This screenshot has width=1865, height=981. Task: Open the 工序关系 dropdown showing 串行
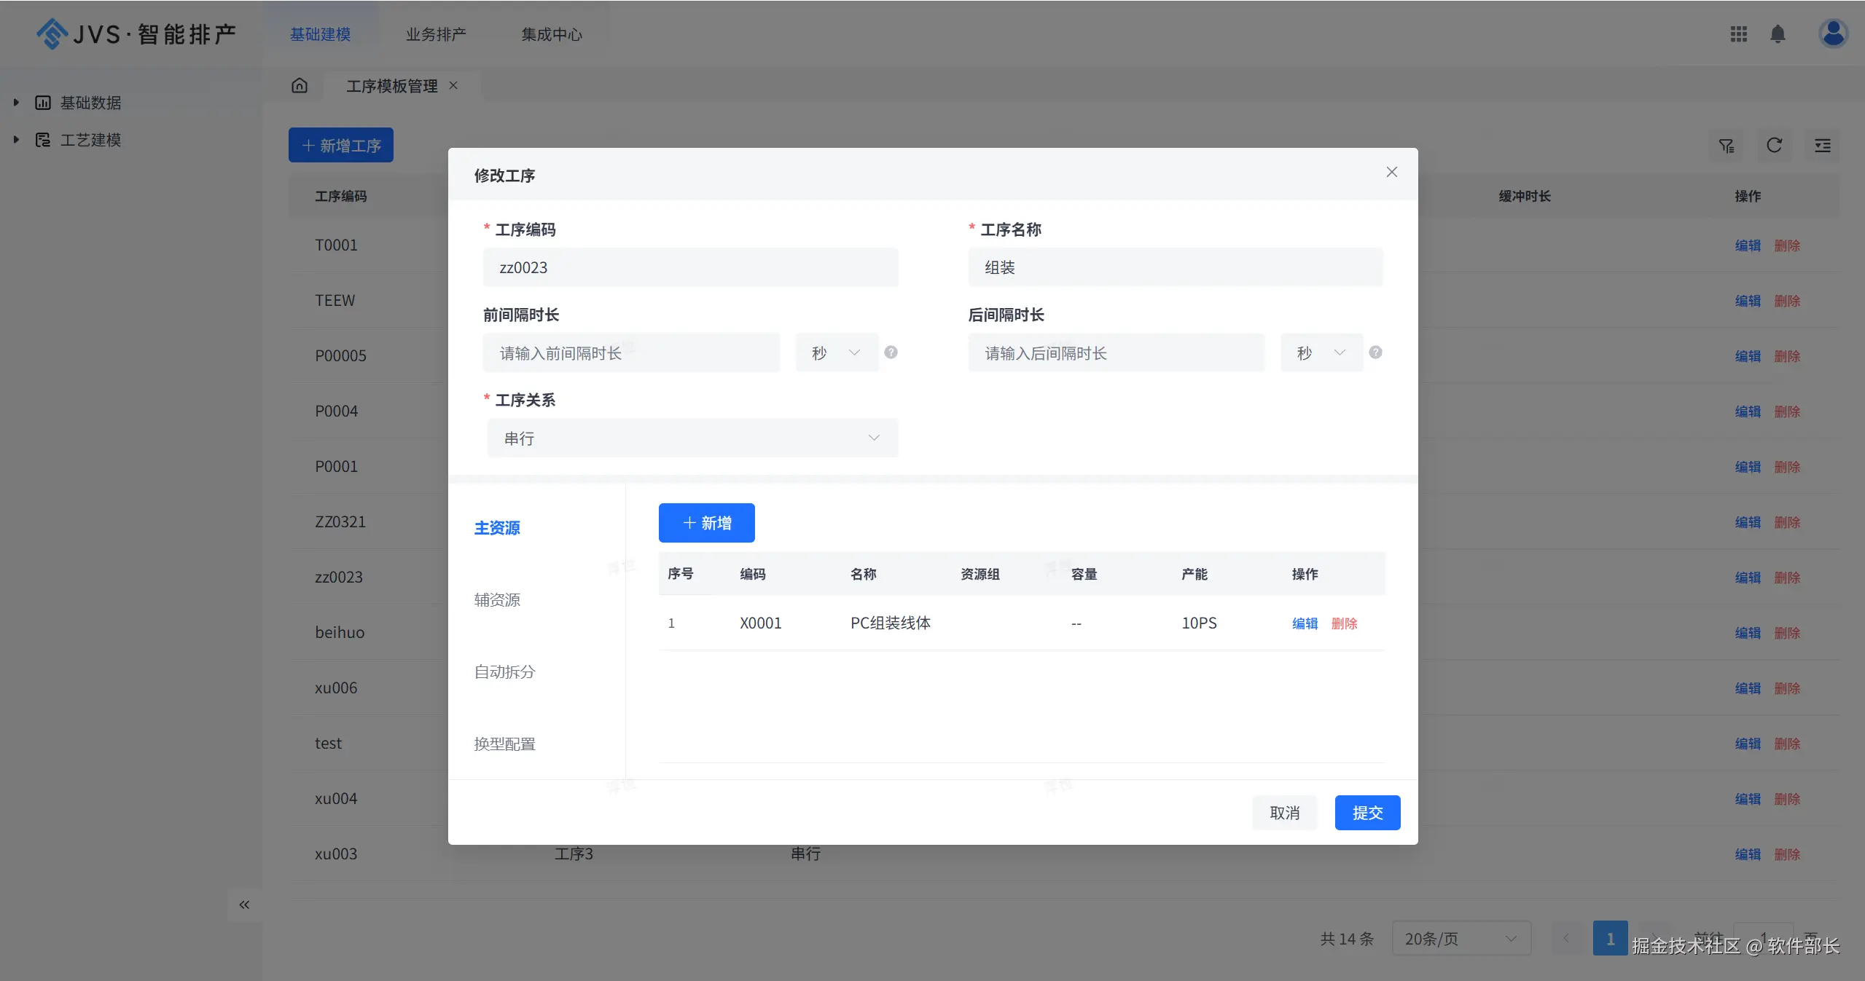pyautogui.click(x=692, y=438)
